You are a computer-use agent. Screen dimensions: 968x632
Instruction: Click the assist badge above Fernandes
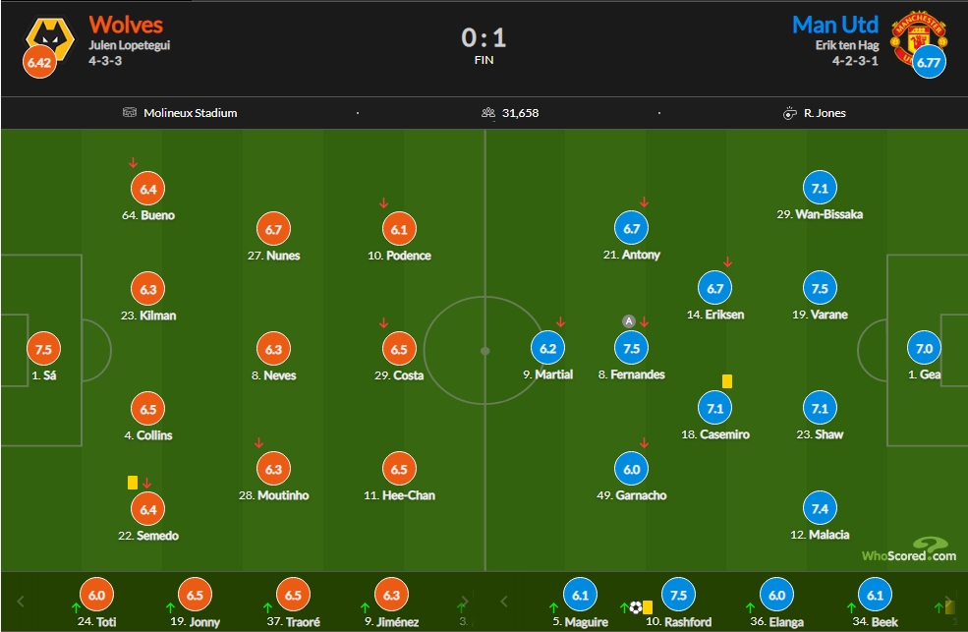[x=628, y=321]
